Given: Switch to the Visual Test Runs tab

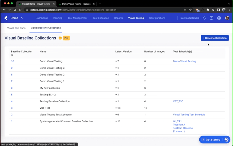Looking at the screenshot, I should 16,28.
